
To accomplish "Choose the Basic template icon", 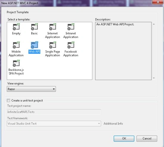I will 34,27.
